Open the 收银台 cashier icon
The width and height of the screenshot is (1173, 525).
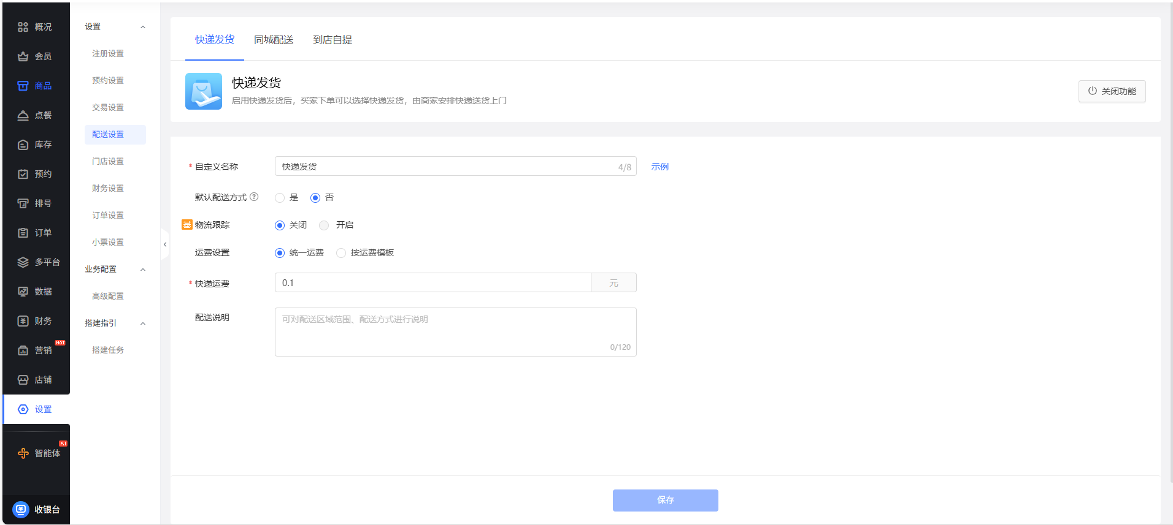21,510
